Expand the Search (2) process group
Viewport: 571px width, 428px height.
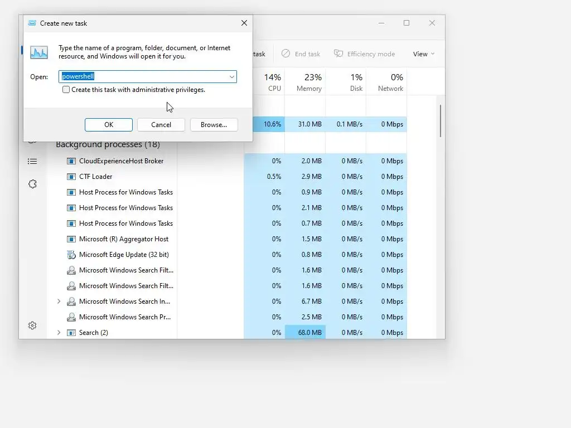[x=59, y=333]
